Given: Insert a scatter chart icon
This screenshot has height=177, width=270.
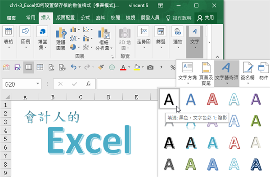Looking at the screenshot, I should click(x=86, y=30).
